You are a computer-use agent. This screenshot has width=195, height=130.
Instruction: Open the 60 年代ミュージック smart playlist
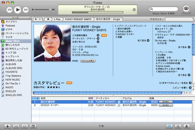coord(16,49)
